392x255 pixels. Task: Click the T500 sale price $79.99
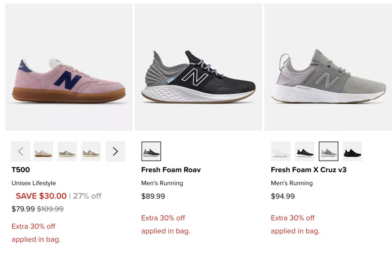23,209
